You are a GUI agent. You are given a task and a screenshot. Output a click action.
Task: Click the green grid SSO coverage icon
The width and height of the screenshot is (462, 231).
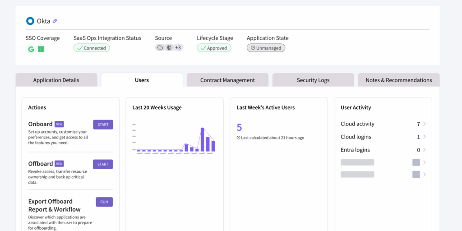[41, 49]
